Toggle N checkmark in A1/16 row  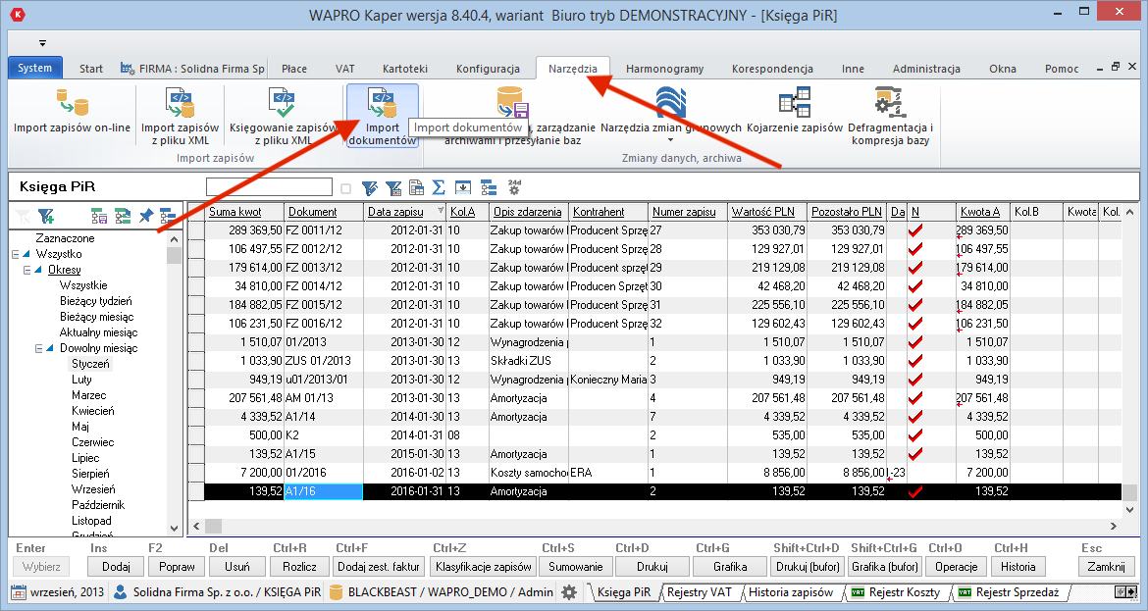coord(916,491)
